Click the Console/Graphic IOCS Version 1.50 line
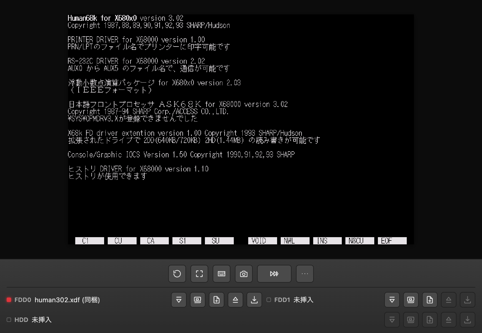Screen dimensions: 482x333 coord(181,155)
